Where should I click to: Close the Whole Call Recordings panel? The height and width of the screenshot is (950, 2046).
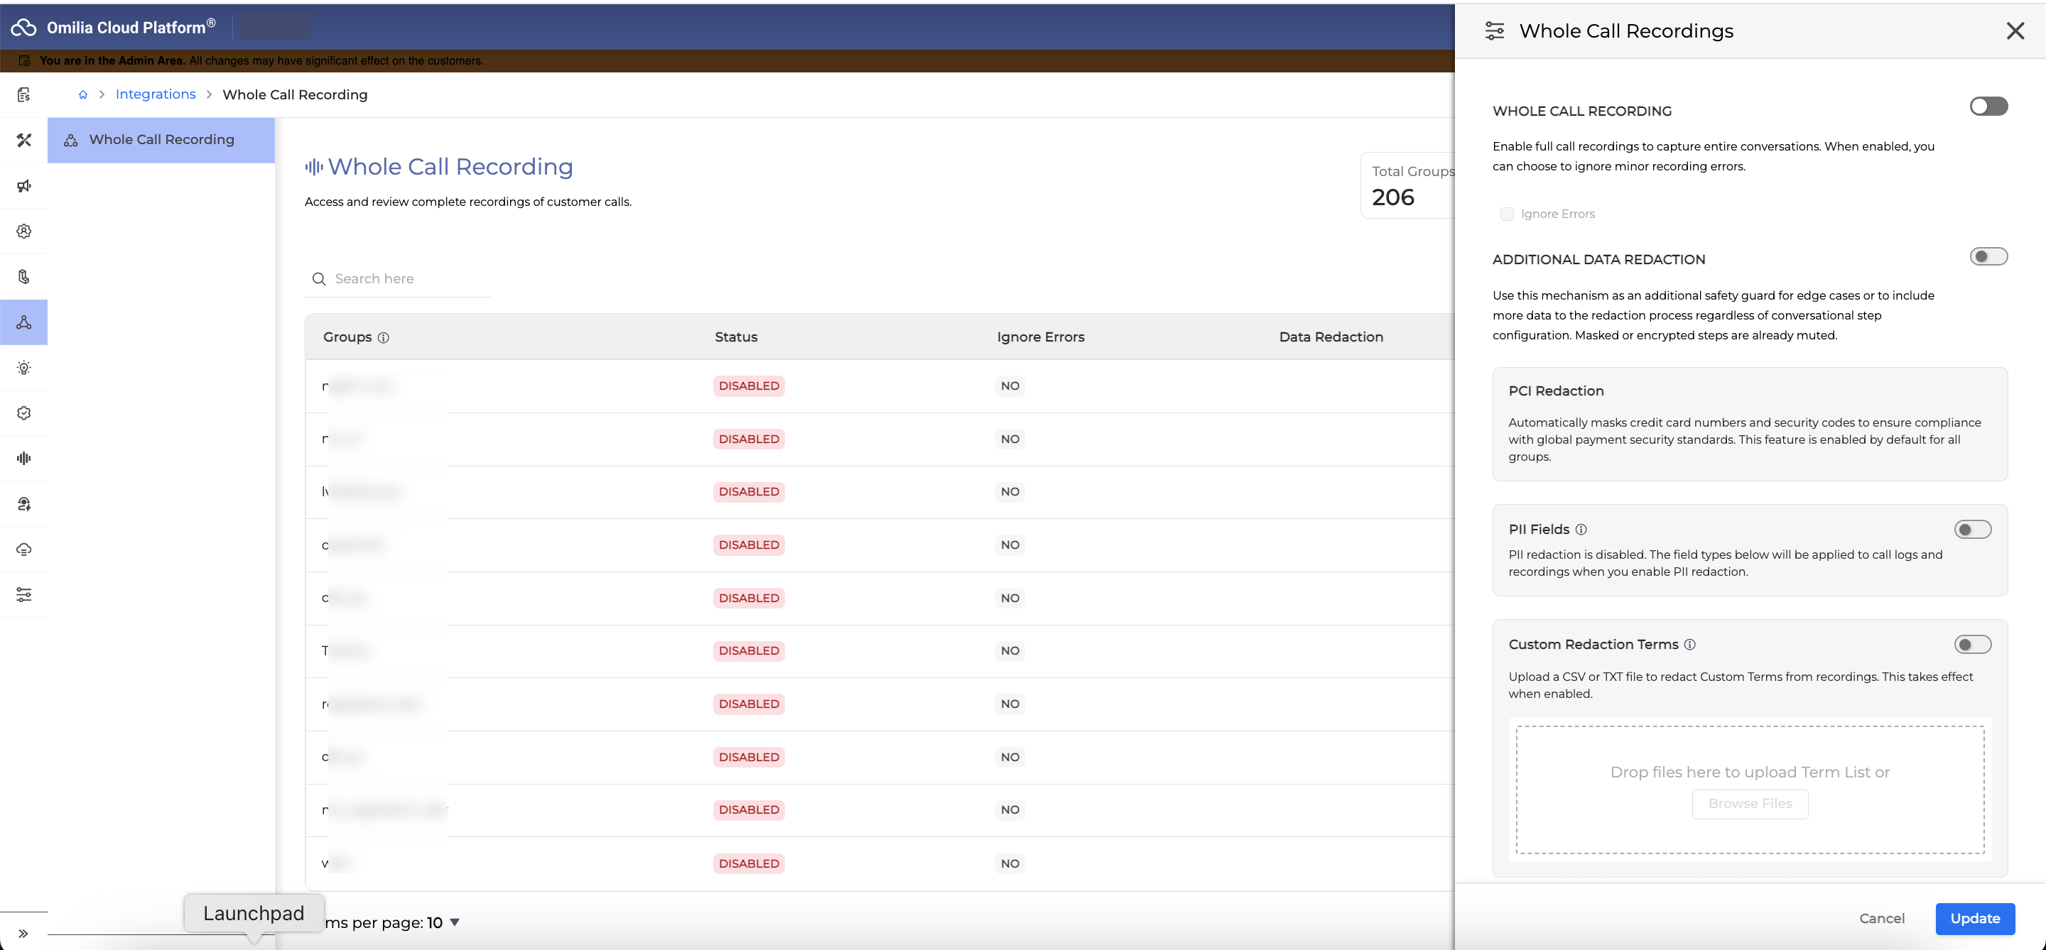(2015, 31)
